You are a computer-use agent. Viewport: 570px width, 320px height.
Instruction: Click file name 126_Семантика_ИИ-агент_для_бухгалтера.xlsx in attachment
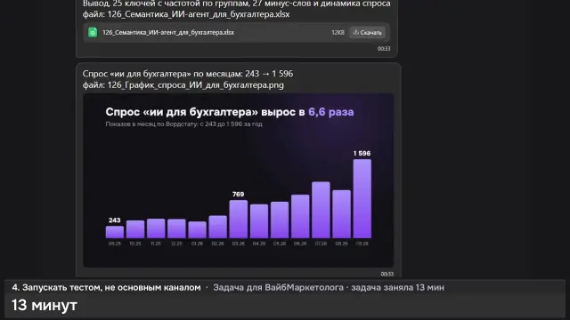(x=168, y=32)
